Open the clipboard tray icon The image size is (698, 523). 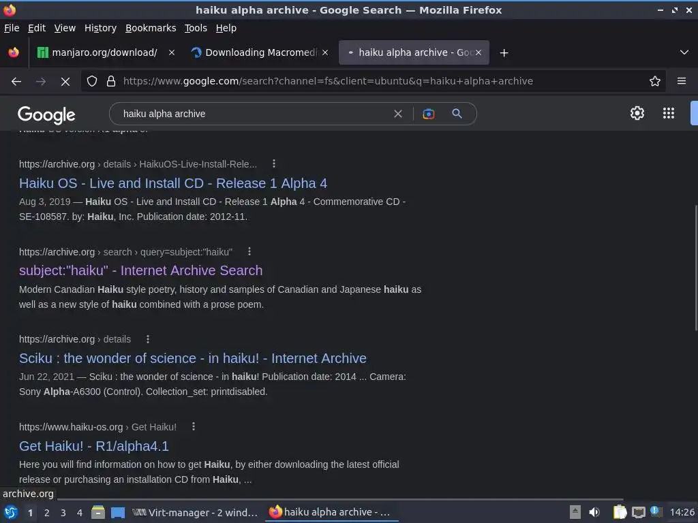(619, 512)
